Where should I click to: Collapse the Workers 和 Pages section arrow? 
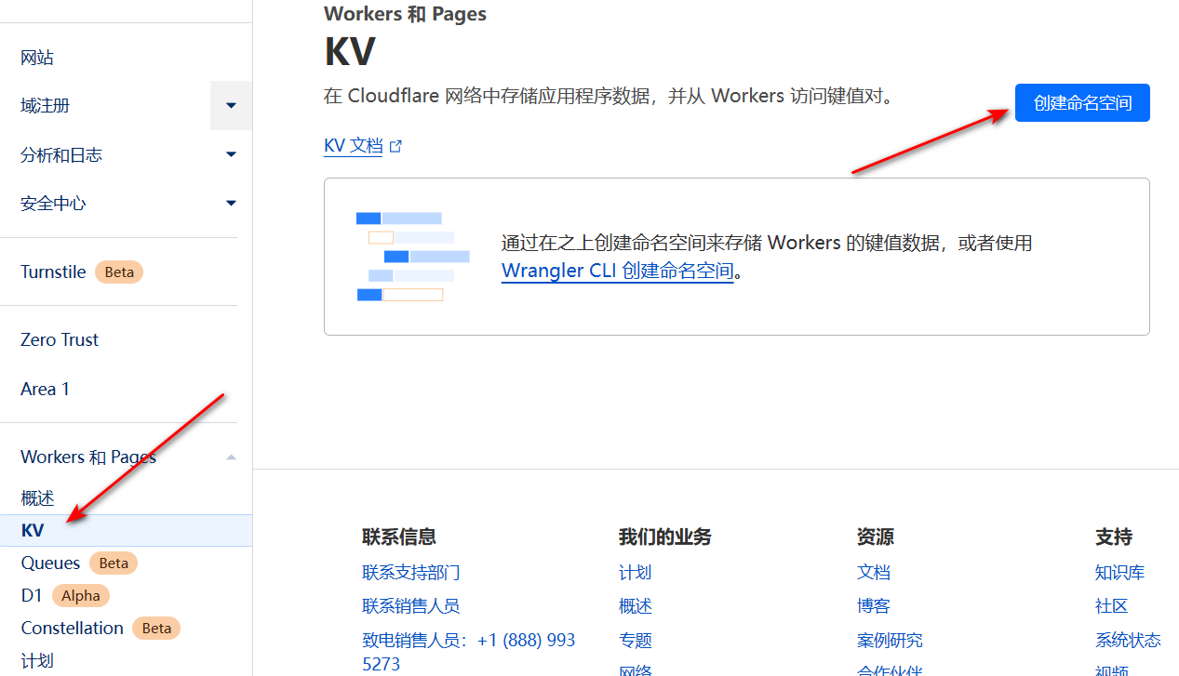pos(231,457)
